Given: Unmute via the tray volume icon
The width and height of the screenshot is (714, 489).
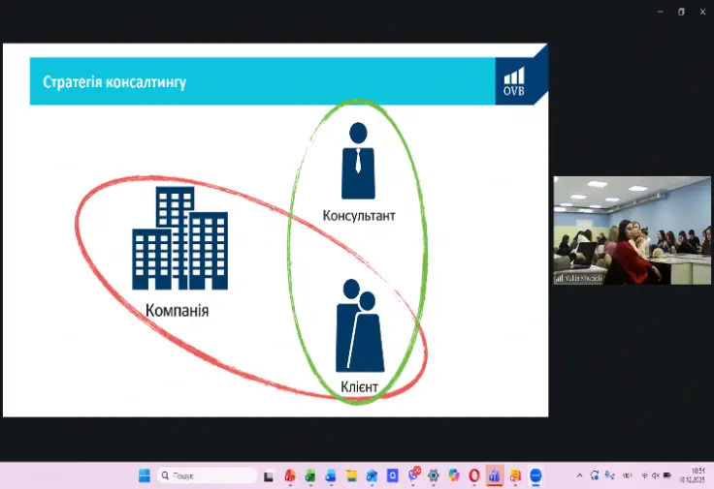Looking at the screenshot, I should pos(656,475).
